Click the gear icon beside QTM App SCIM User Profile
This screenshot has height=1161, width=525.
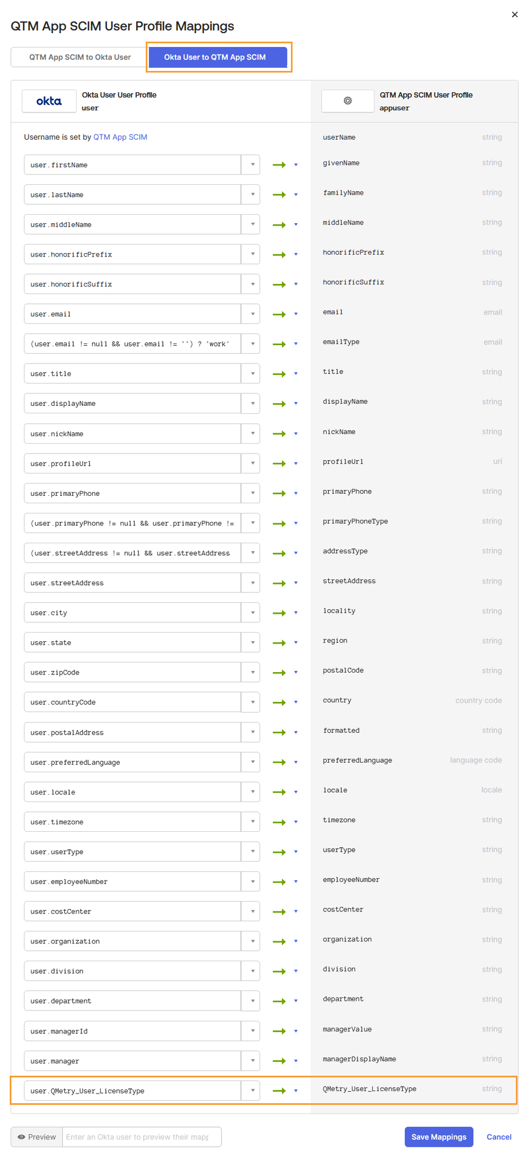point(347,101)
